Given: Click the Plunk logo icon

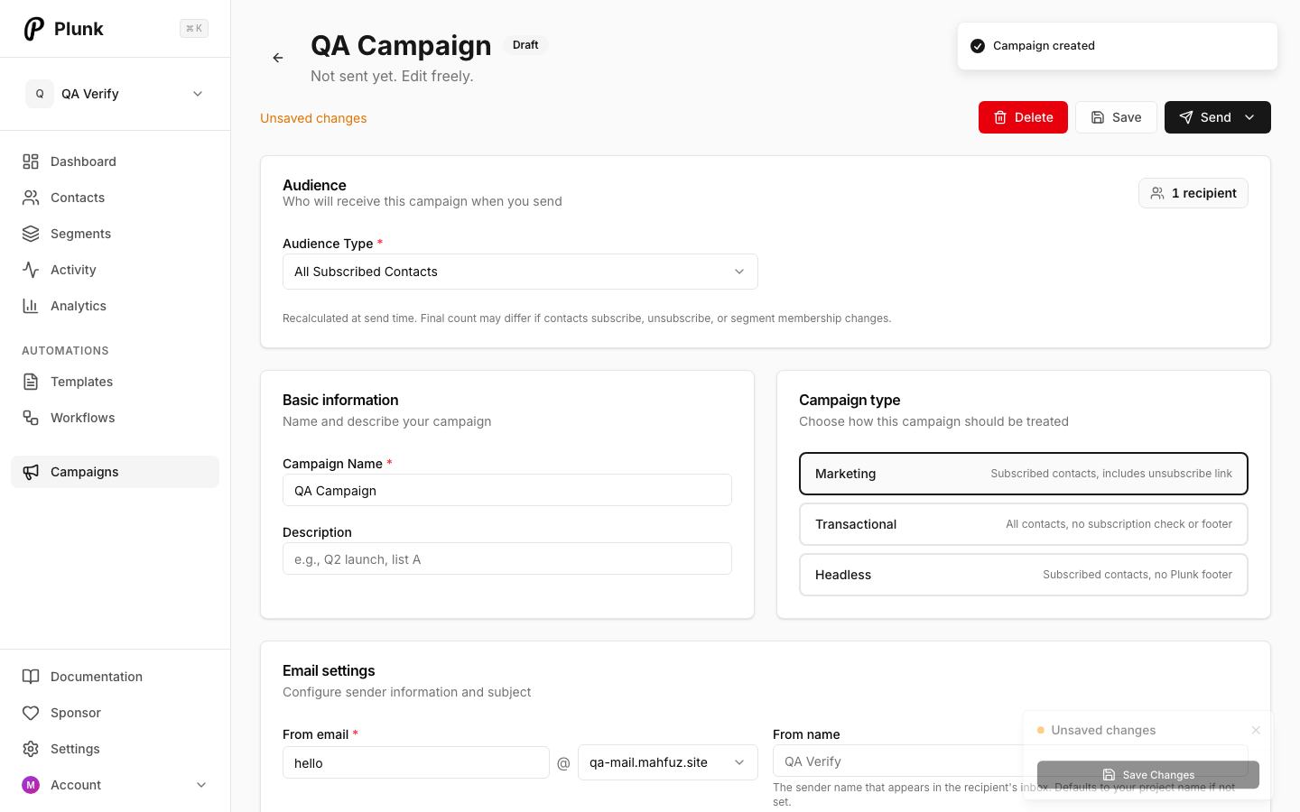Looking at the screenshot, I should point(34,29).
